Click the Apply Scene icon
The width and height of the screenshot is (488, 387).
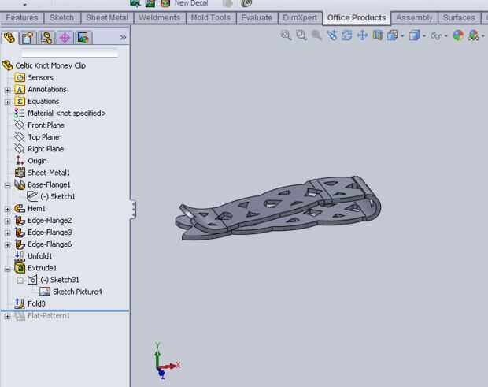pos(473,35)
